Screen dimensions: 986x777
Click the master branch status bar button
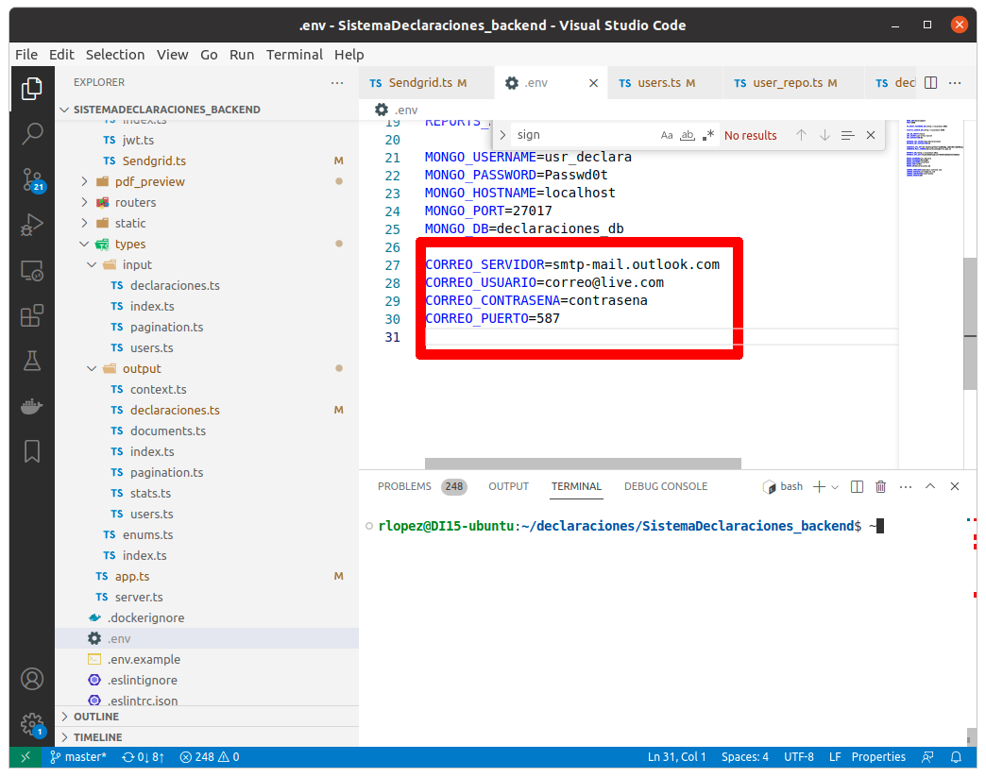point(77,757)
